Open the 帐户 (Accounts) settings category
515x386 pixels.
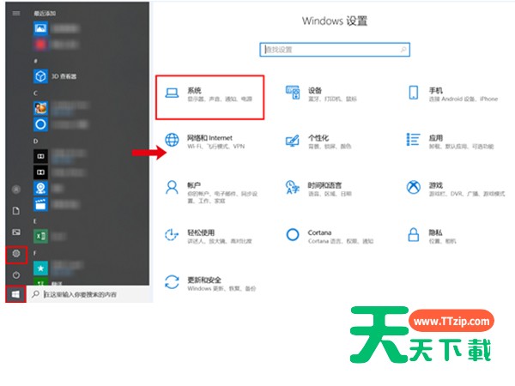[x=211, y=191]
